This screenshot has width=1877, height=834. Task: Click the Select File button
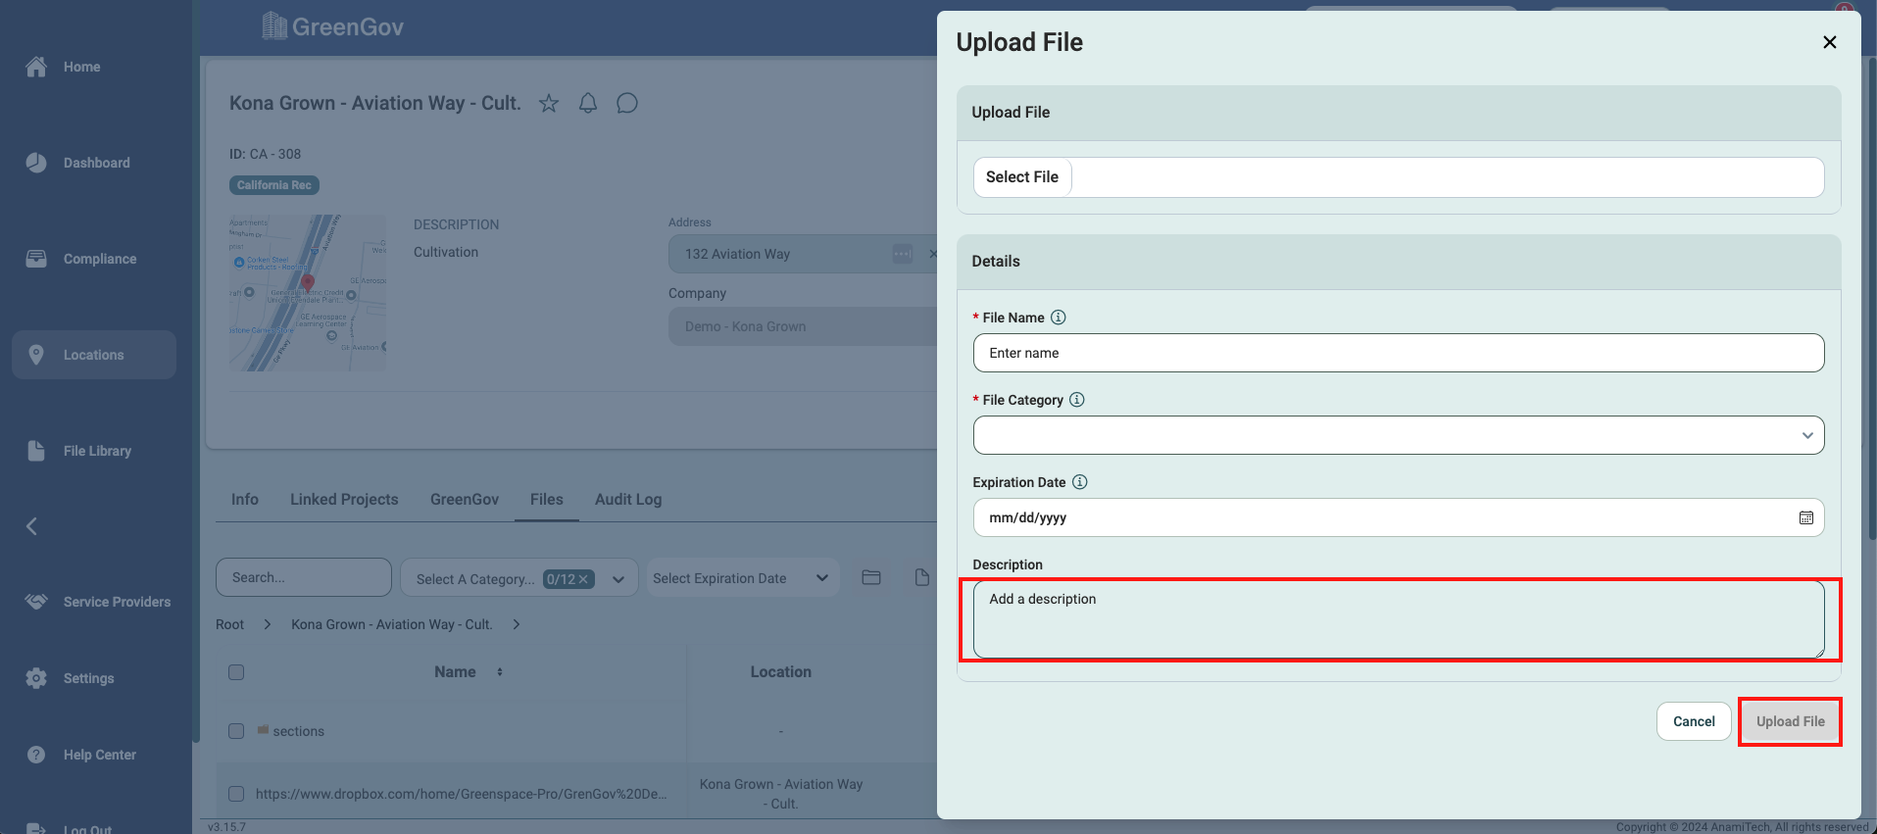(1022, 177)
